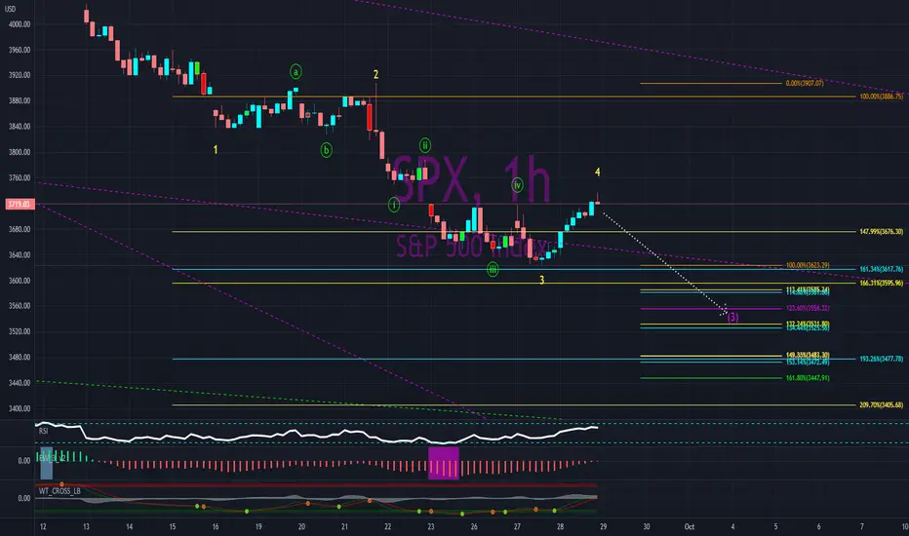
Task: Select the 3440.00 price axis label
Action: point(20,383)
